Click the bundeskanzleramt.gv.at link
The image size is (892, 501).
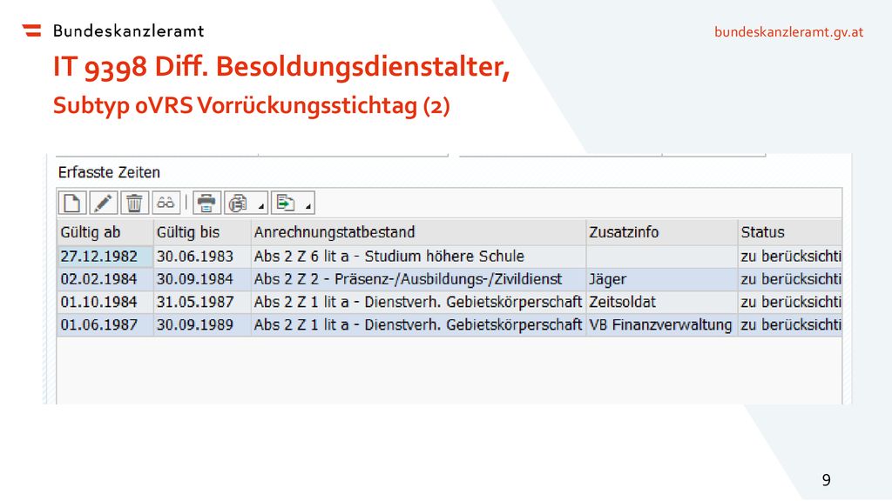[788, 32]
